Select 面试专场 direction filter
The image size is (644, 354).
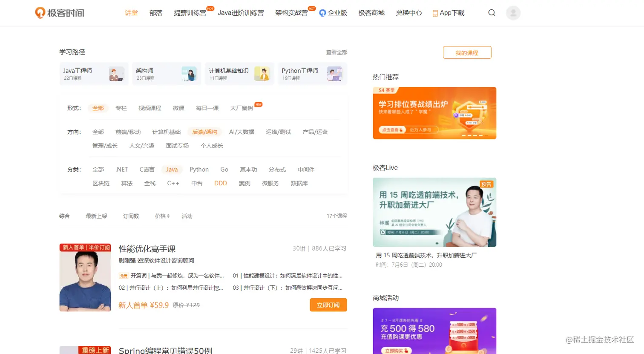pyautogui.click(x=177, y=146)
